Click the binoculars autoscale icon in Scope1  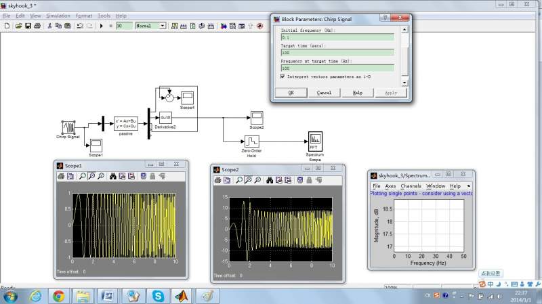(113, 176)
